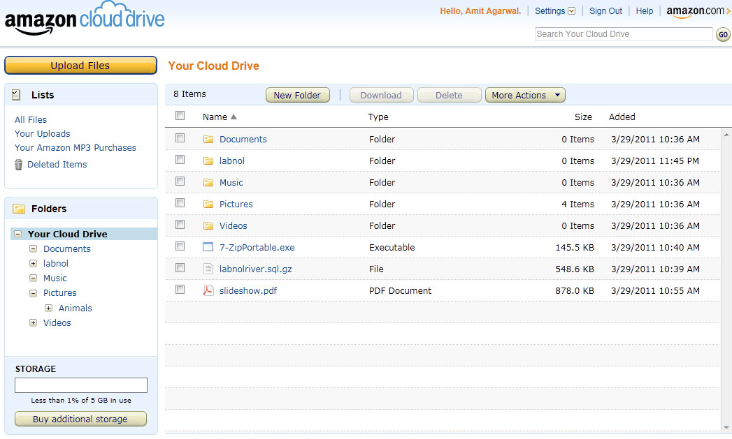Collapse the Your Cloud Drive tree node

[x=17, y=234]
